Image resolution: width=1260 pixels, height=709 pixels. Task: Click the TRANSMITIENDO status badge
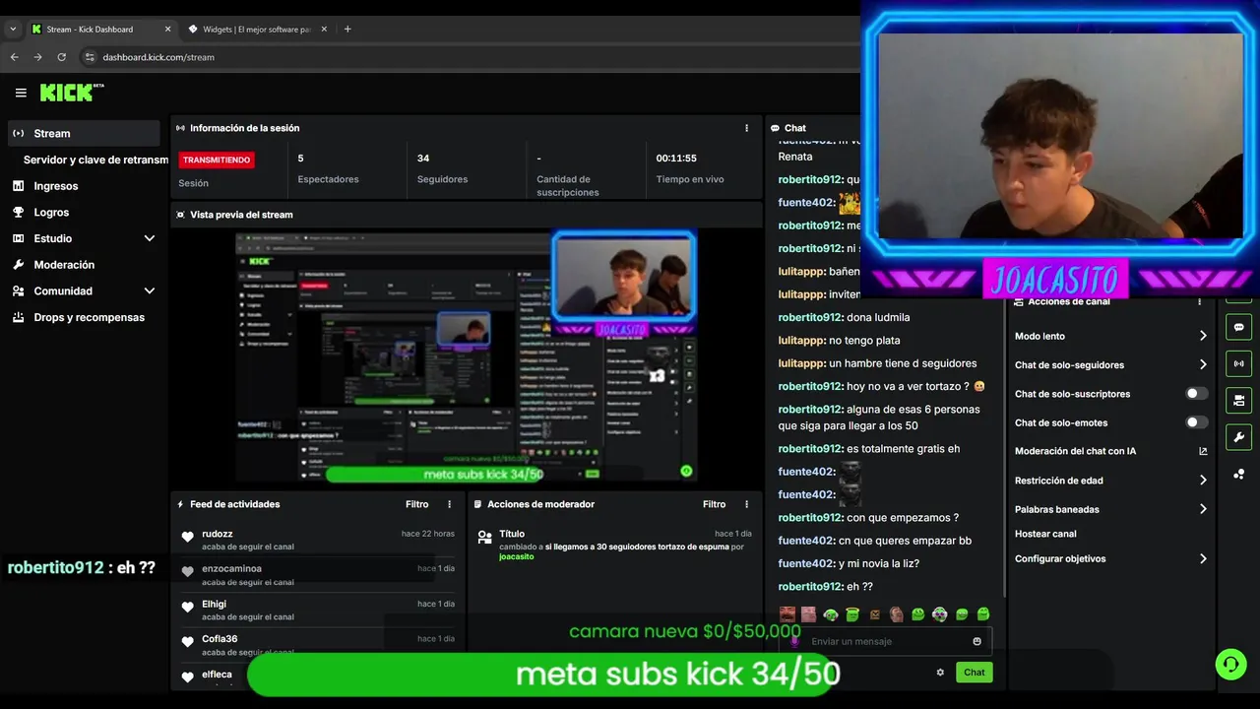217,160
